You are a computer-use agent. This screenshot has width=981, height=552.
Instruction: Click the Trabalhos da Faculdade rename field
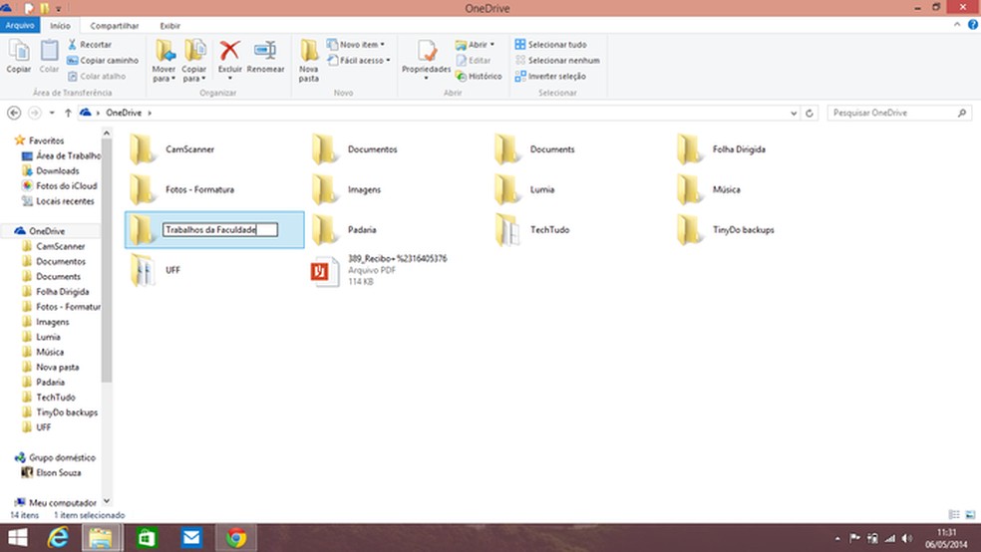coord(220,229)
